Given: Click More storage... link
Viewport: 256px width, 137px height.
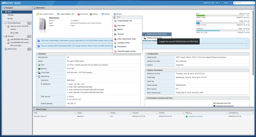Looking at the screenshot, I should pyautogui.click(x=16, y=45).
